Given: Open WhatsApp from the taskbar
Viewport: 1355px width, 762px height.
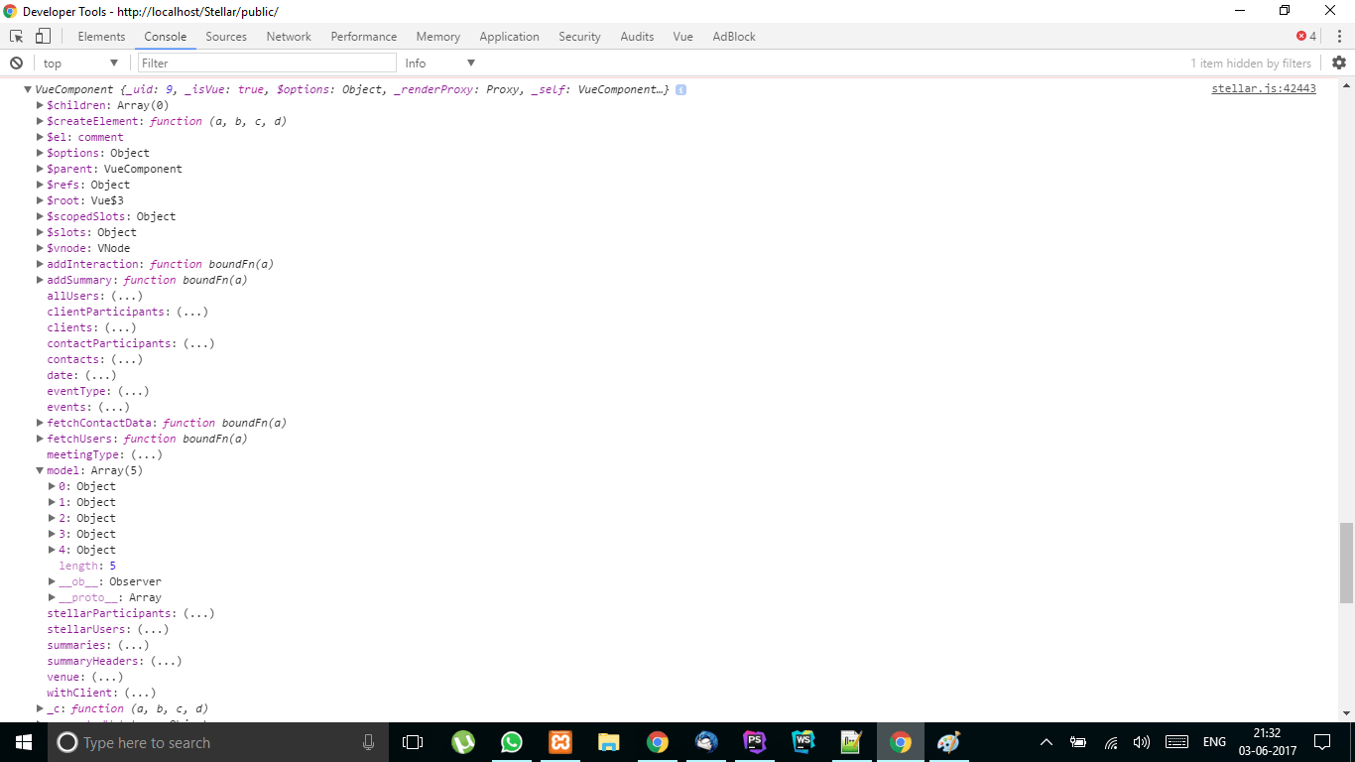Looking at the screenshot, I should point(512,742).
